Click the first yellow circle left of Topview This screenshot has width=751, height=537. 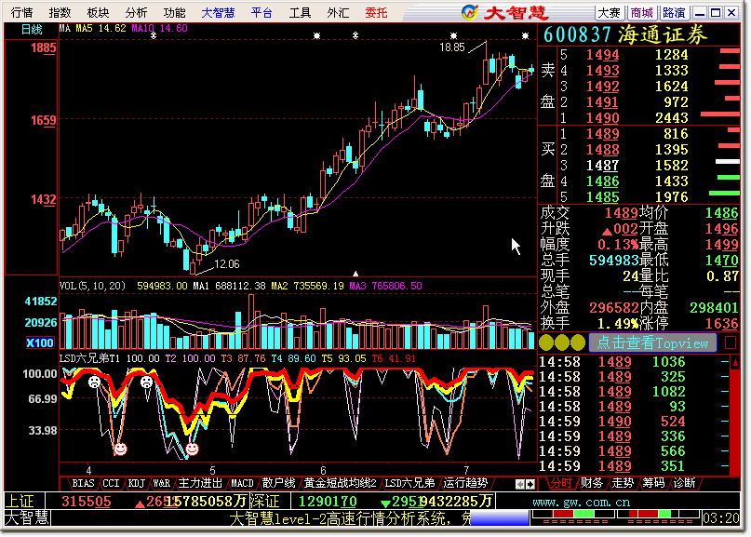[546, 342]
